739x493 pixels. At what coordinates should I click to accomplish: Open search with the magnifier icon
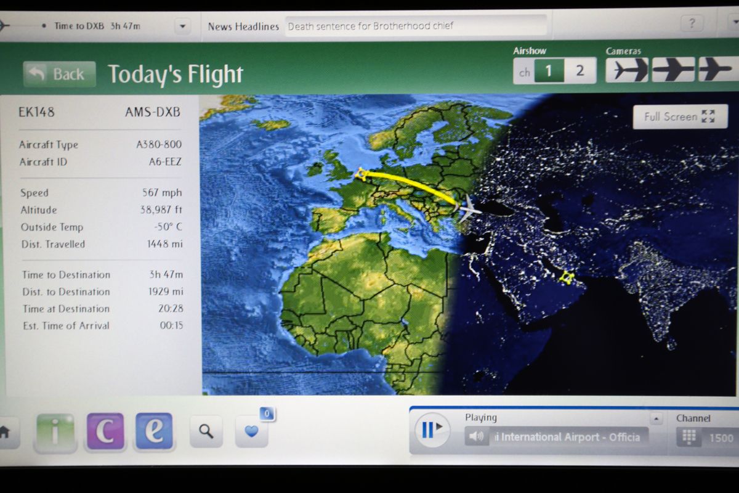pyautogui.click(x=206, y=432)
